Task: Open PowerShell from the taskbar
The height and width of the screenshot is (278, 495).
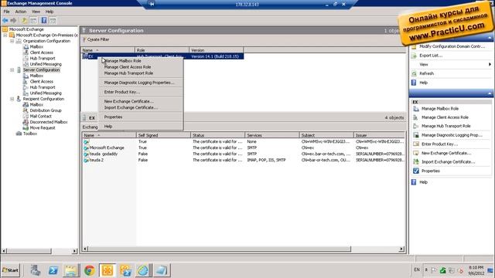Action: click(x=53, y=270)
